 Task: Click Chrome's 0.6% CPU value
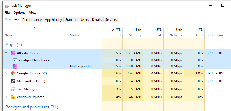[x=117, y=73]
